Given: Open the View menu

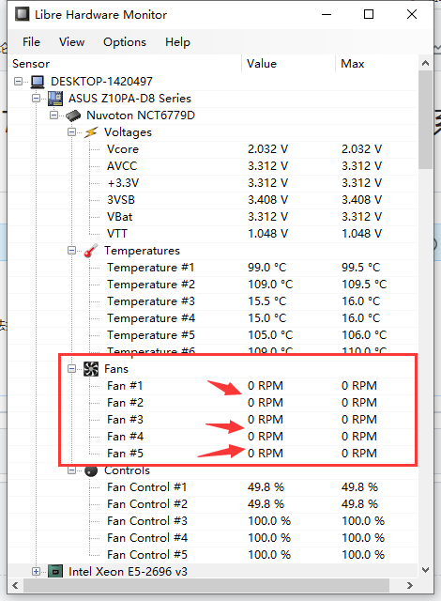Looking at the screenshot, I should pos(71,42).
